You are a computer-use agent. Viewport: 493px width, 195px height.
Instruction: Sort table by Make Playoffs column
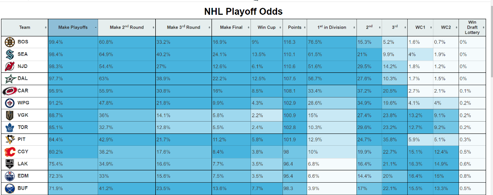[73, 27]
